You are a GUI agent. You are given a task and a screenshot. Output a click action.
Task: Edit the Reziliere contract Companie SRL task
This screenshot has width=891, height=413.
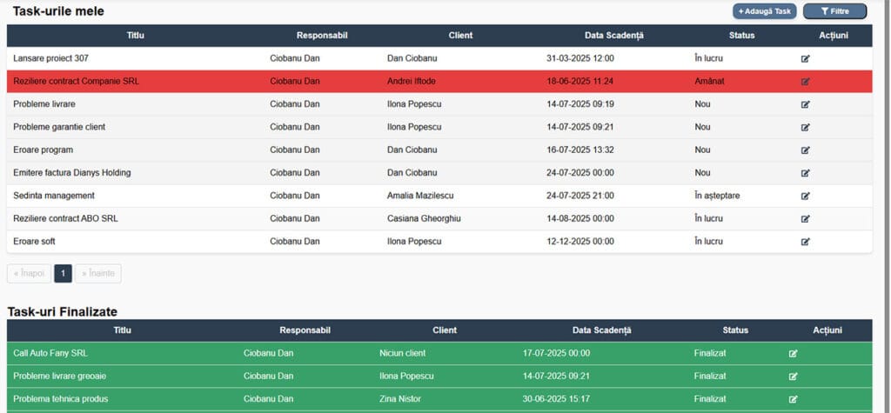click(805, 81)
